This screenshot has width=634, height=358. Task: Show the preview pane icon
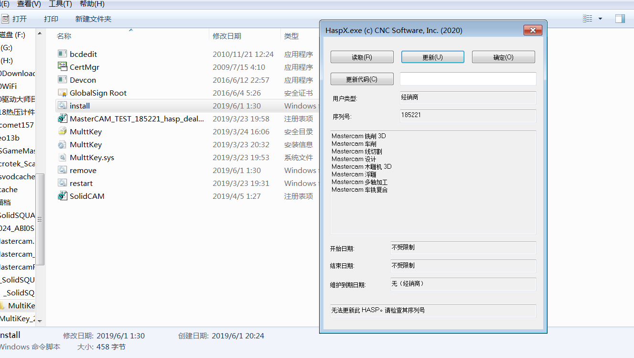click(x=620, y=19)
